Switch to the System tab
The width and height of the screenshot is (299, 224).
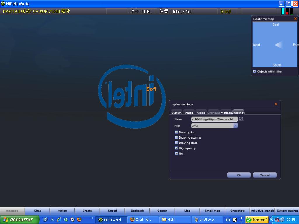[x=176, y=112]
